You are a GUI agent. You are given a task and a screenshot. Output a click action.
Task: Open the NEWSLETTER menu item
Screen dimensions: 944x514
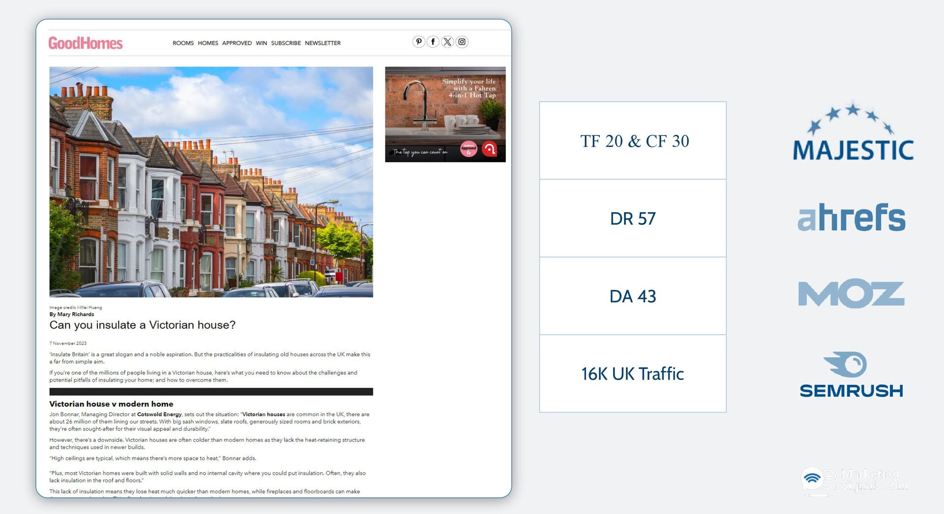pos(323,43)
